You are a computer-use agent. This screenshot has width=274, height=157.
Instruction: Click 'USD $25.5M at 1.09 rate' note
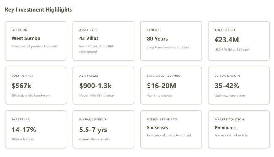[x=231, y=50]
